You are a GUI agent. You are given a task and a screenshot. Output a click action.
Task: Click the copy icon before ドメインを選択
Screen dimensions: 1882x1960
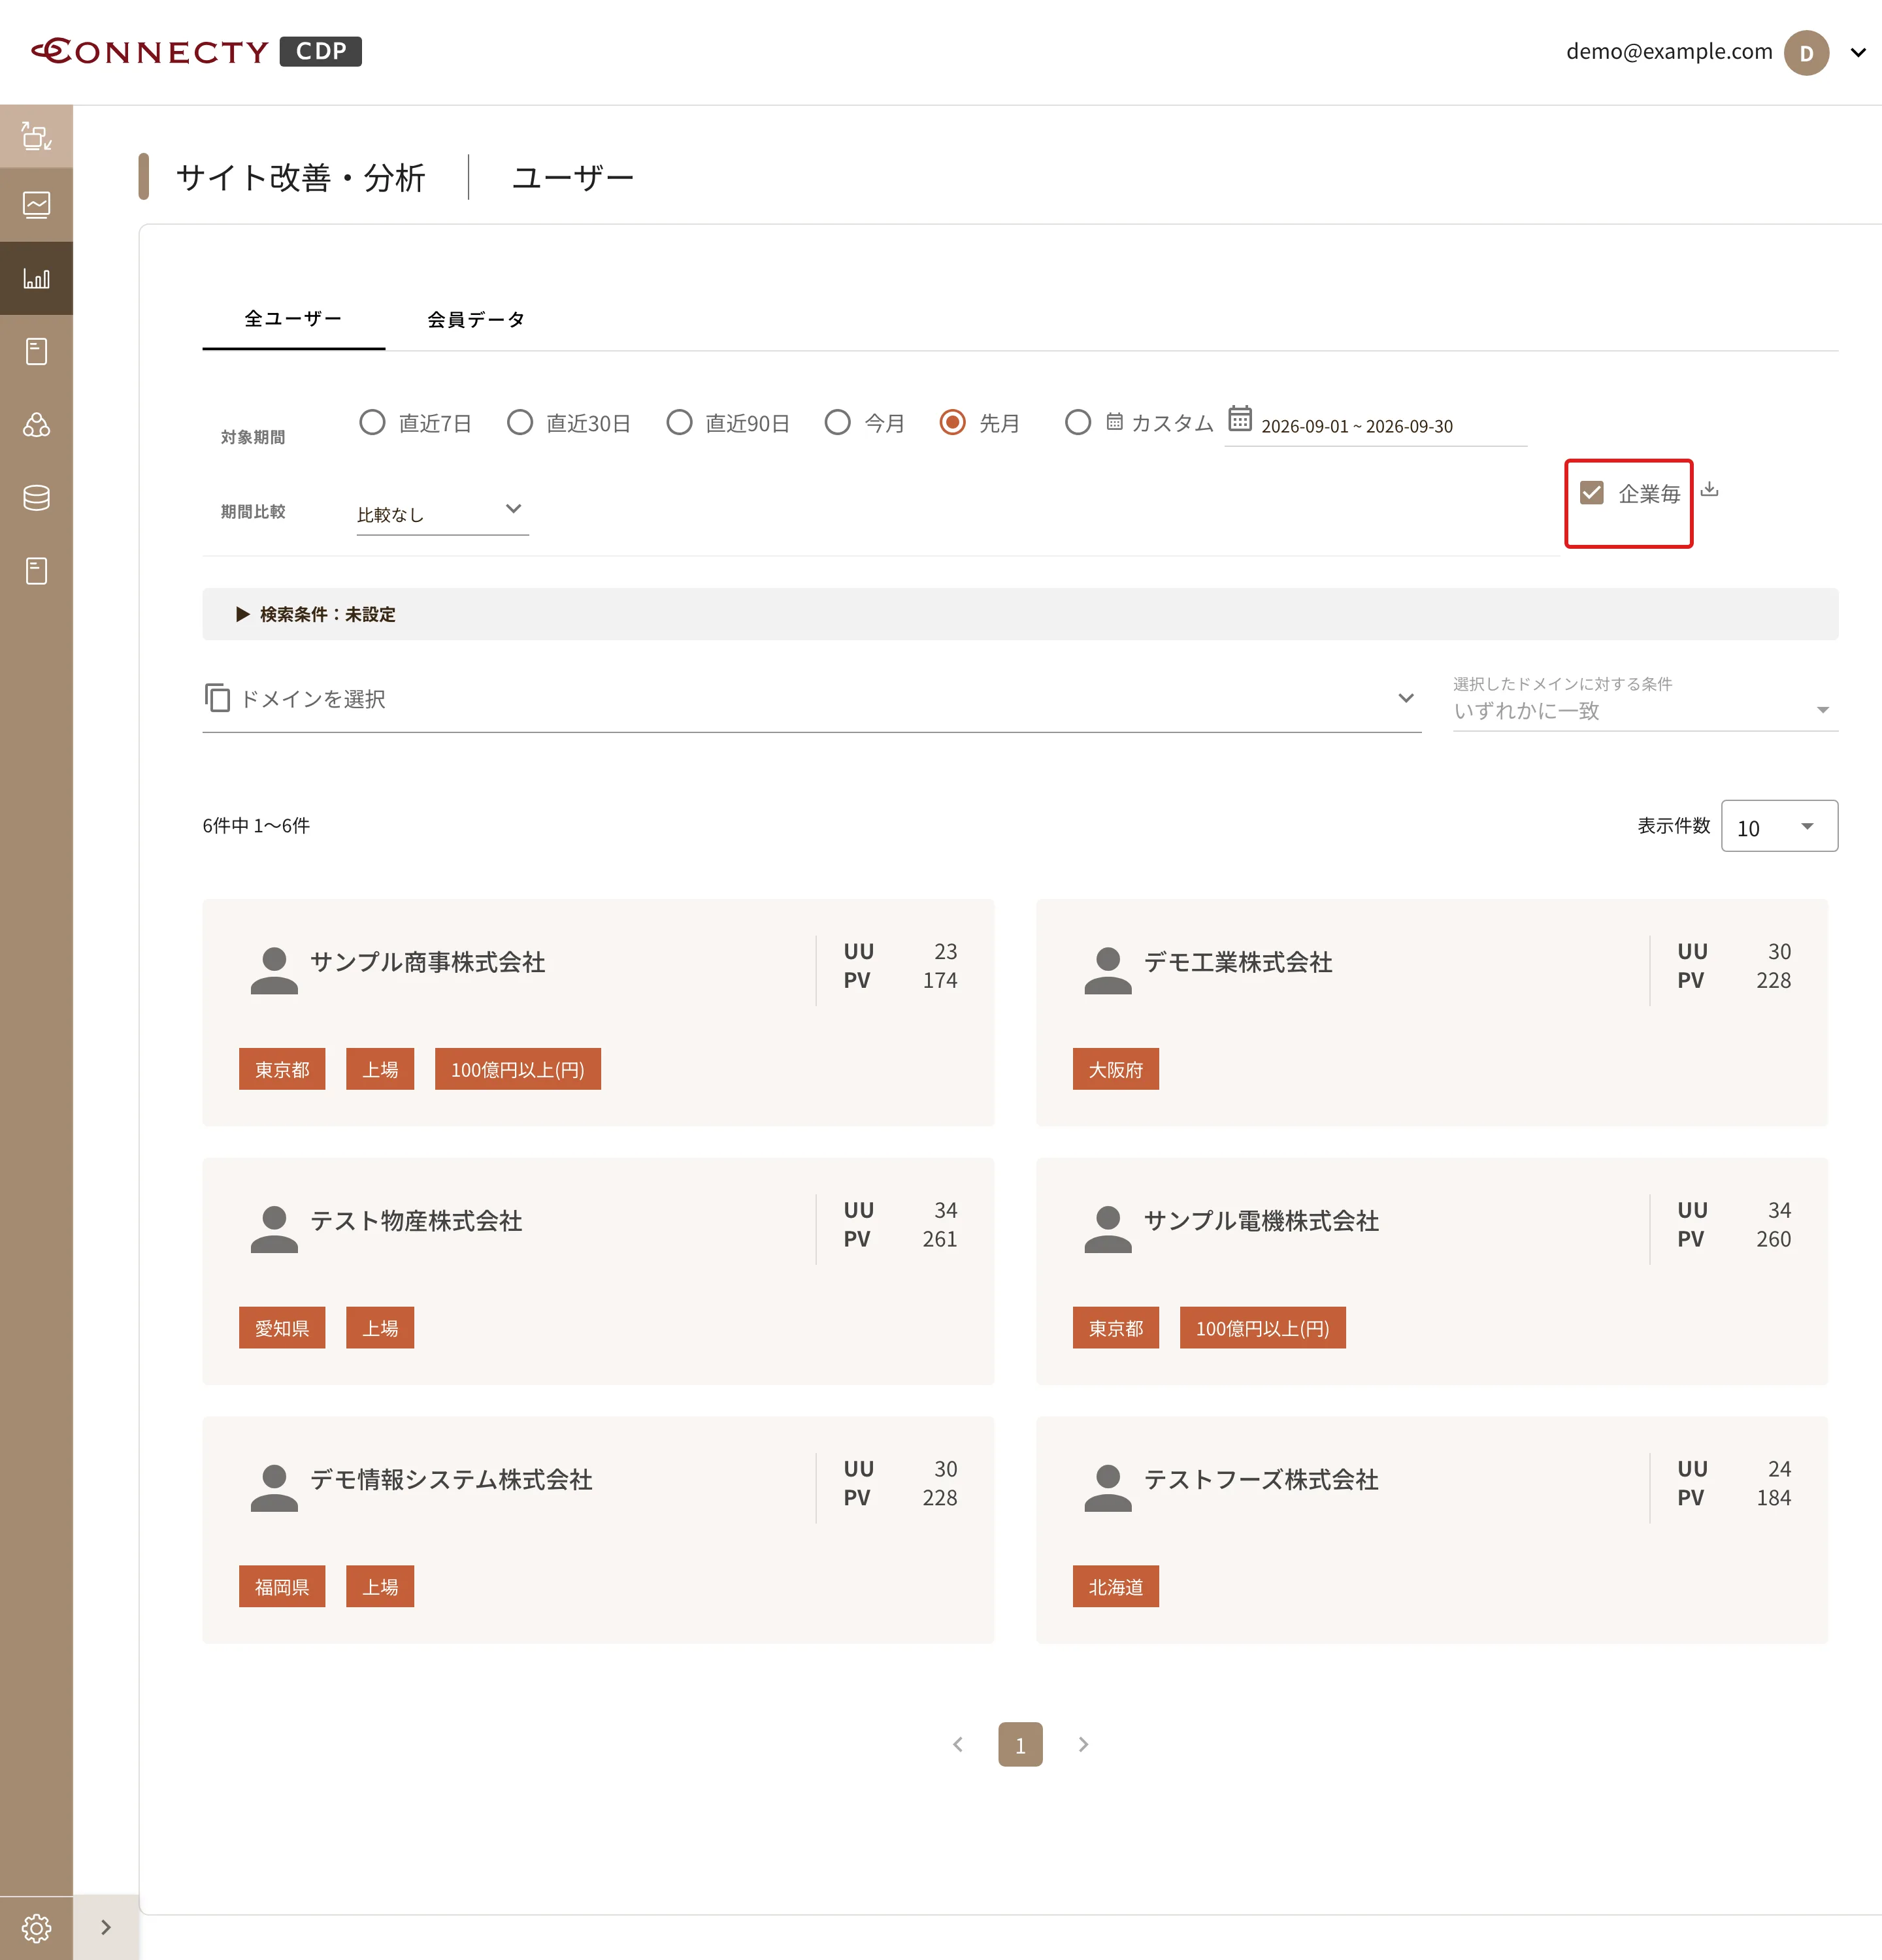click(x=217, y=697)
